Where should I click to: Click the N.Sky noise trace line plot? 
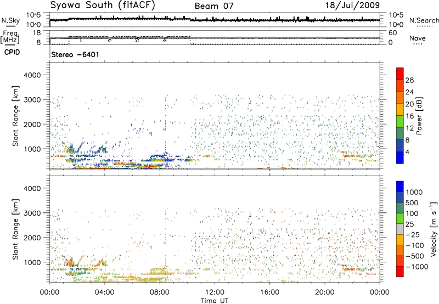click(215, 20)
